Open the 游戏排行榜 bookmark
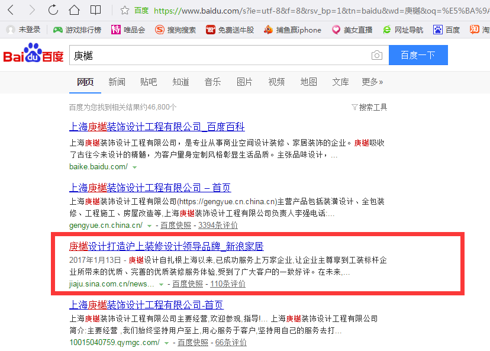The image size is (490, 351). (77, 30)
